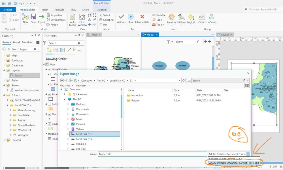Click the Intermediate red X icon
This screenshot has width=283, height=170.
(x=142, y=17)
